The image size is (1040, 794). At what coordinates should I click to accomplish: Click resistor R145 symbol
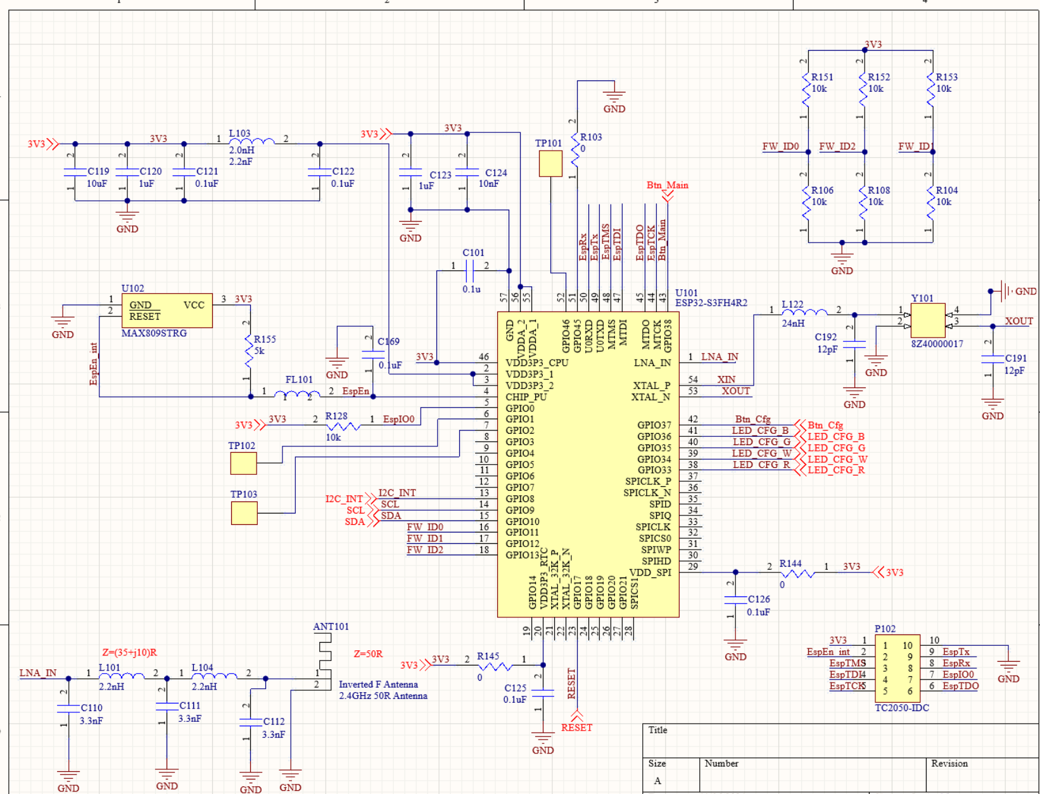tap(495, 665)
